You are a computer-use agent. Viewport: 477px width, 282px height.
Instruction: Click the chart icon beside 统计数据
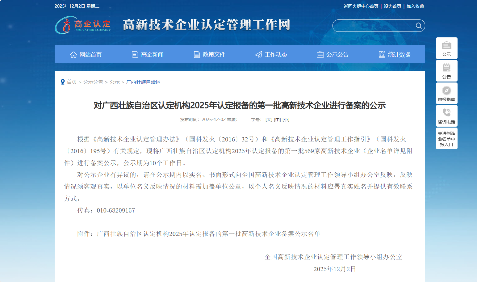[x=382, y=55]
